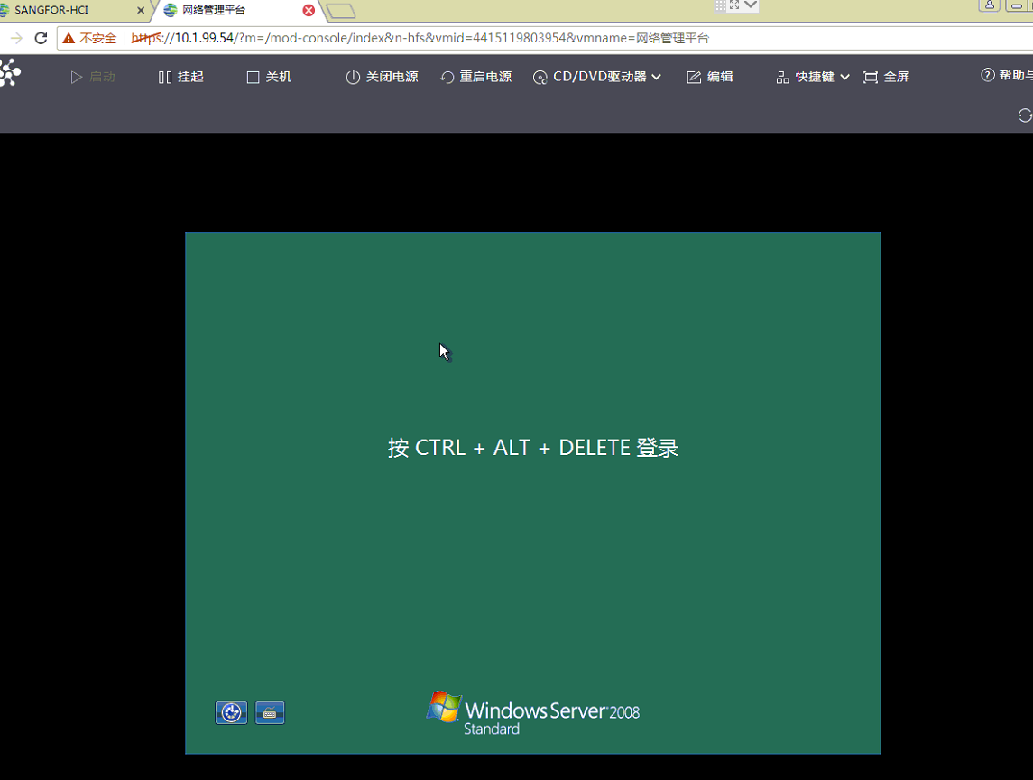The width and height of the screenshot is (1033, 780).
Task: Open the 帮助 help menu
Action: (x=1007, y=75)
